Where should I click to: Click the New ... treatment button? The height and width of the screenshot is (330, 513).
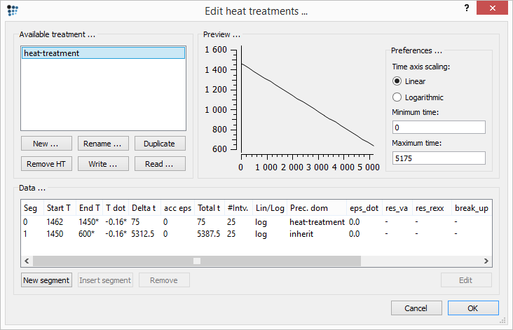click(46, 144)
